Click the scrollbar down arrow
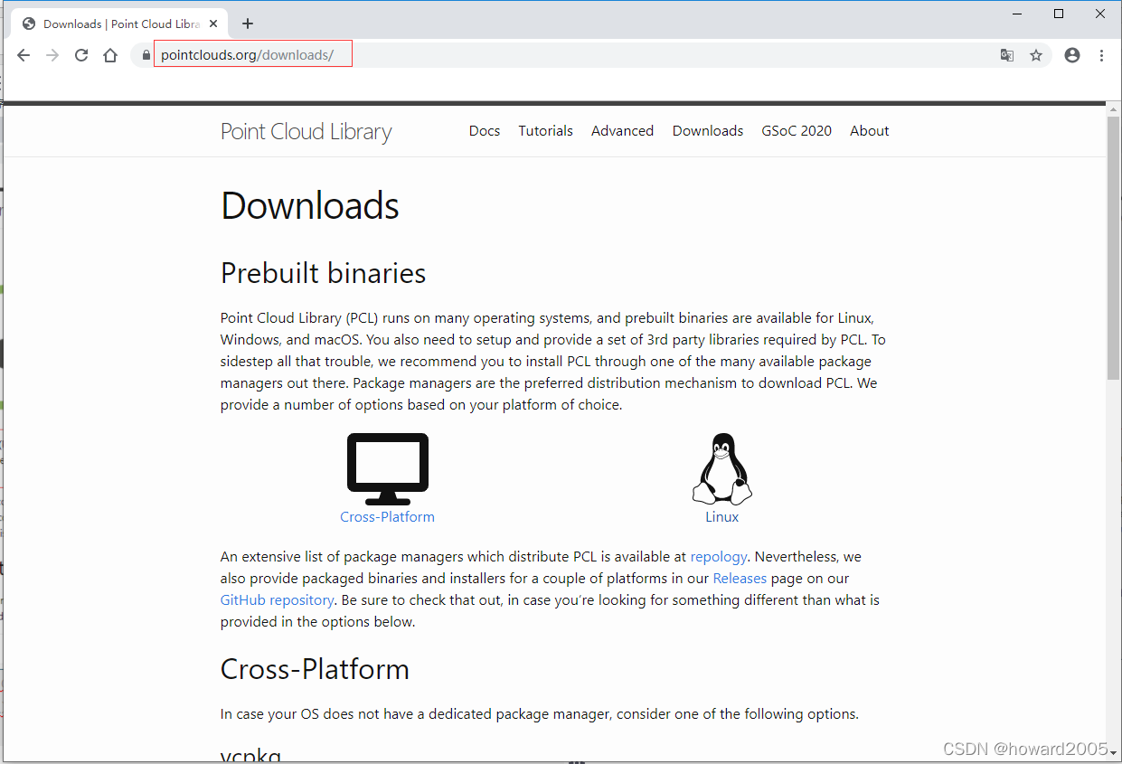This screenshot has width=1122, height=764. [x=1113, y=755]
